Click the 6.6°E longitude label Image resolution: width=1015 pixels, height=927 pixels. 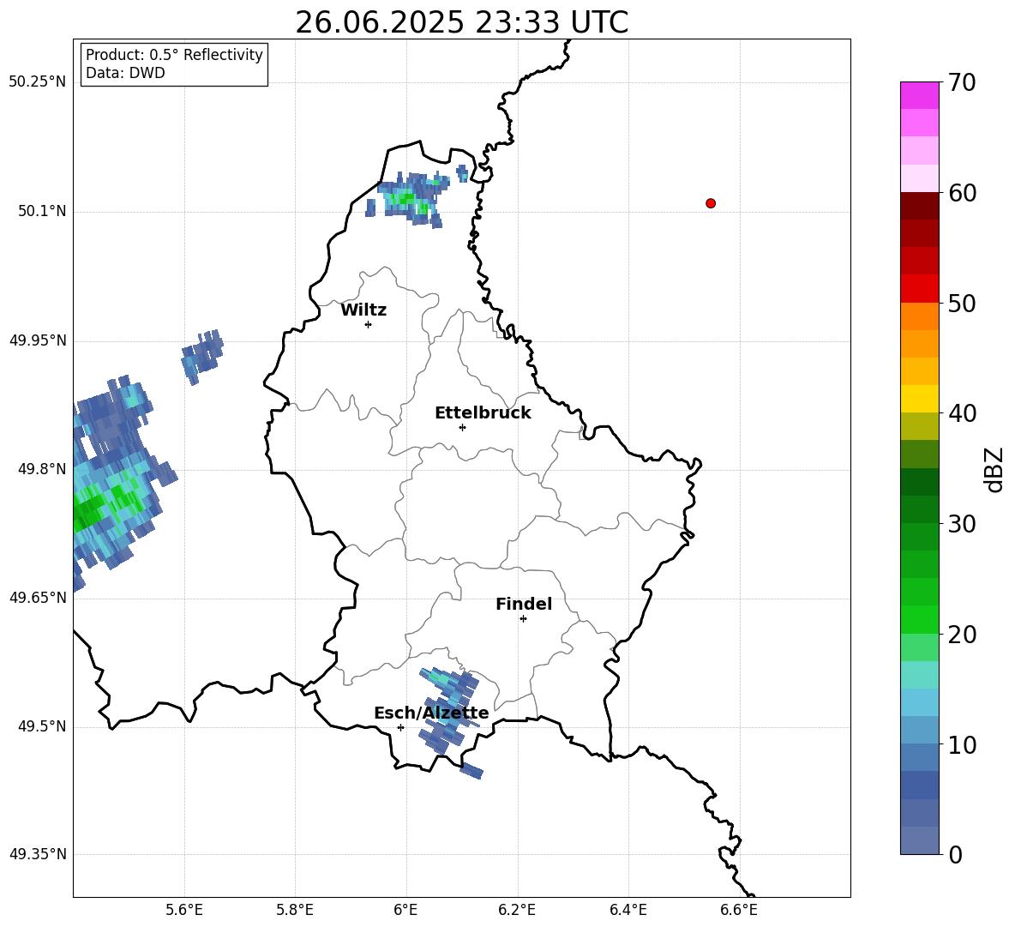click(x=739, y=910)
